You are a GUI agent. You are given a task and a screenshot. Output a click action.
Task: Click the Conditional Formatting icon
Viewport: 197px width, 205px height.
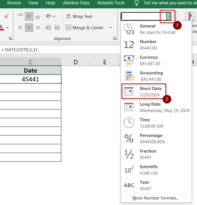pos(190,17)
